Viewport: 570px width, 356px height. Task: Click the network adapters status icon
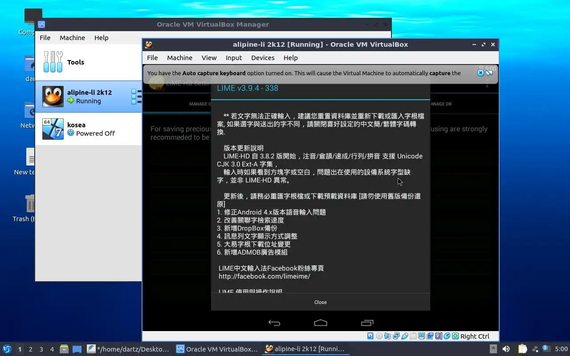pyautogui.click(x=396, y=336)
